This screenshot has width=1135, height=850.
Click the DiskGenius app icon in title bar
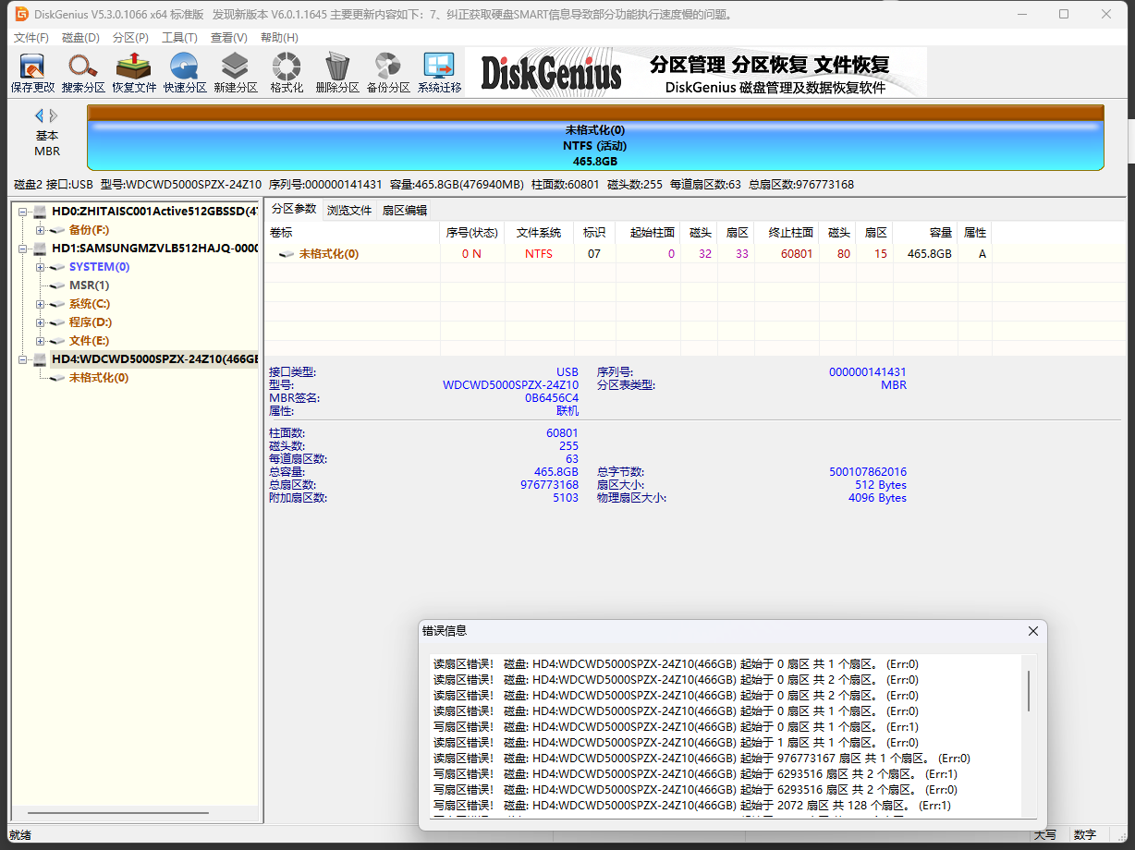(22, 14)
